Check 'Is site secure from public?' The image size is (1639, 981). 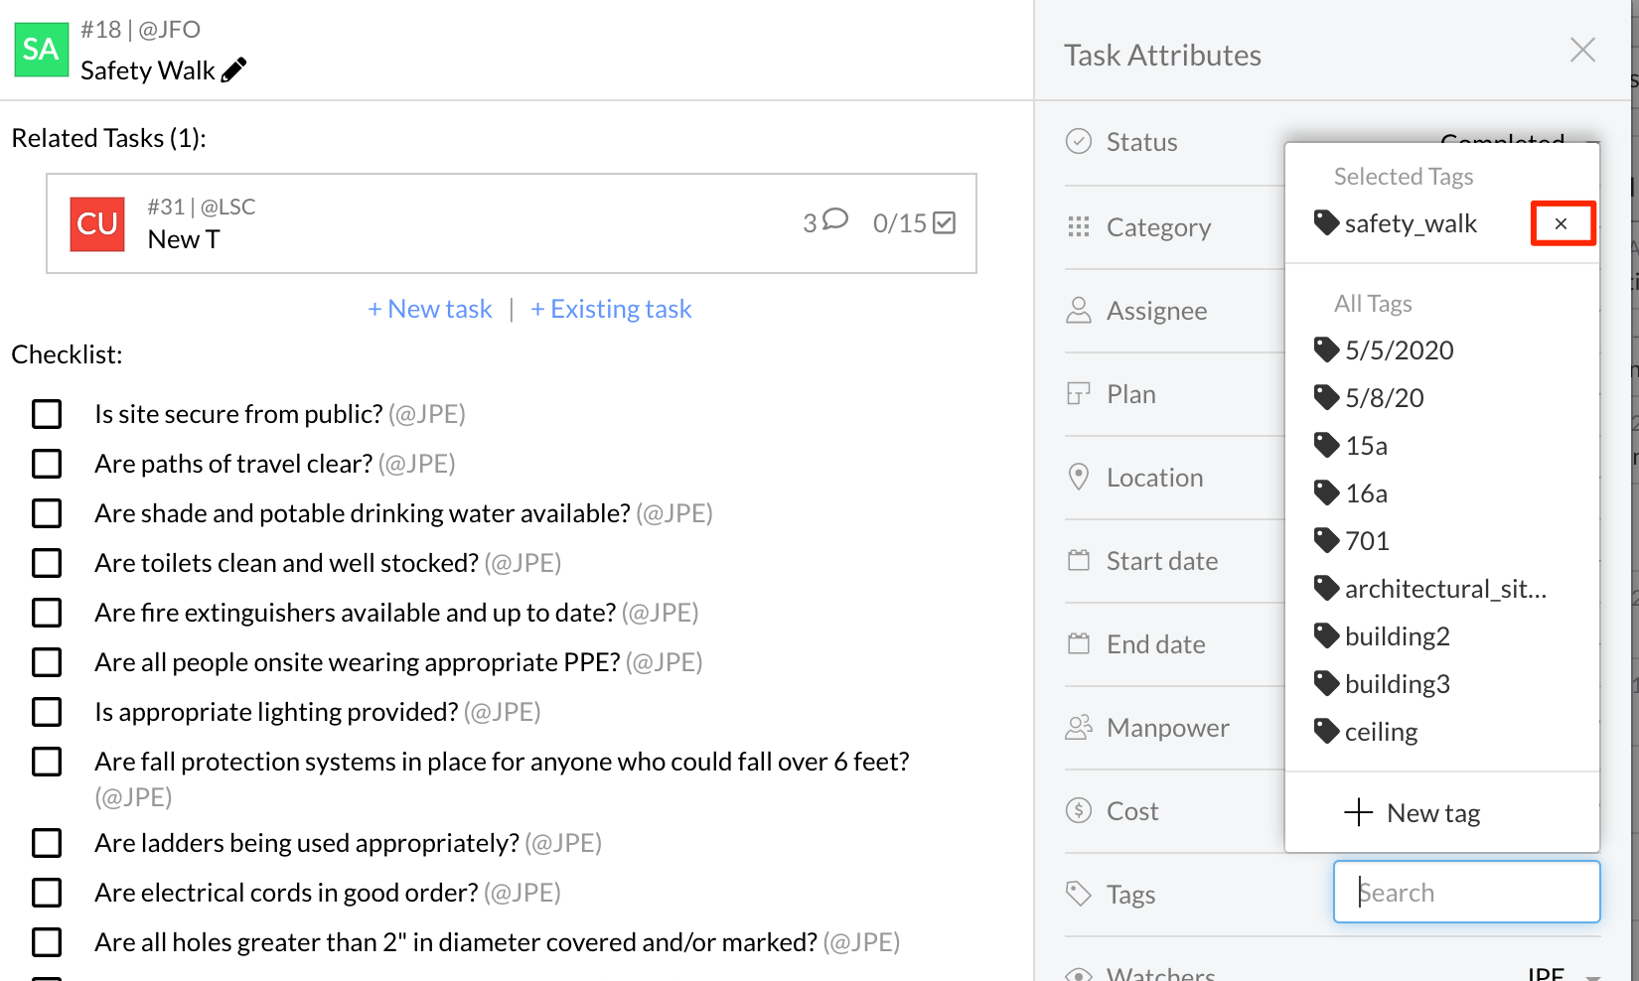tap(47, 414)
